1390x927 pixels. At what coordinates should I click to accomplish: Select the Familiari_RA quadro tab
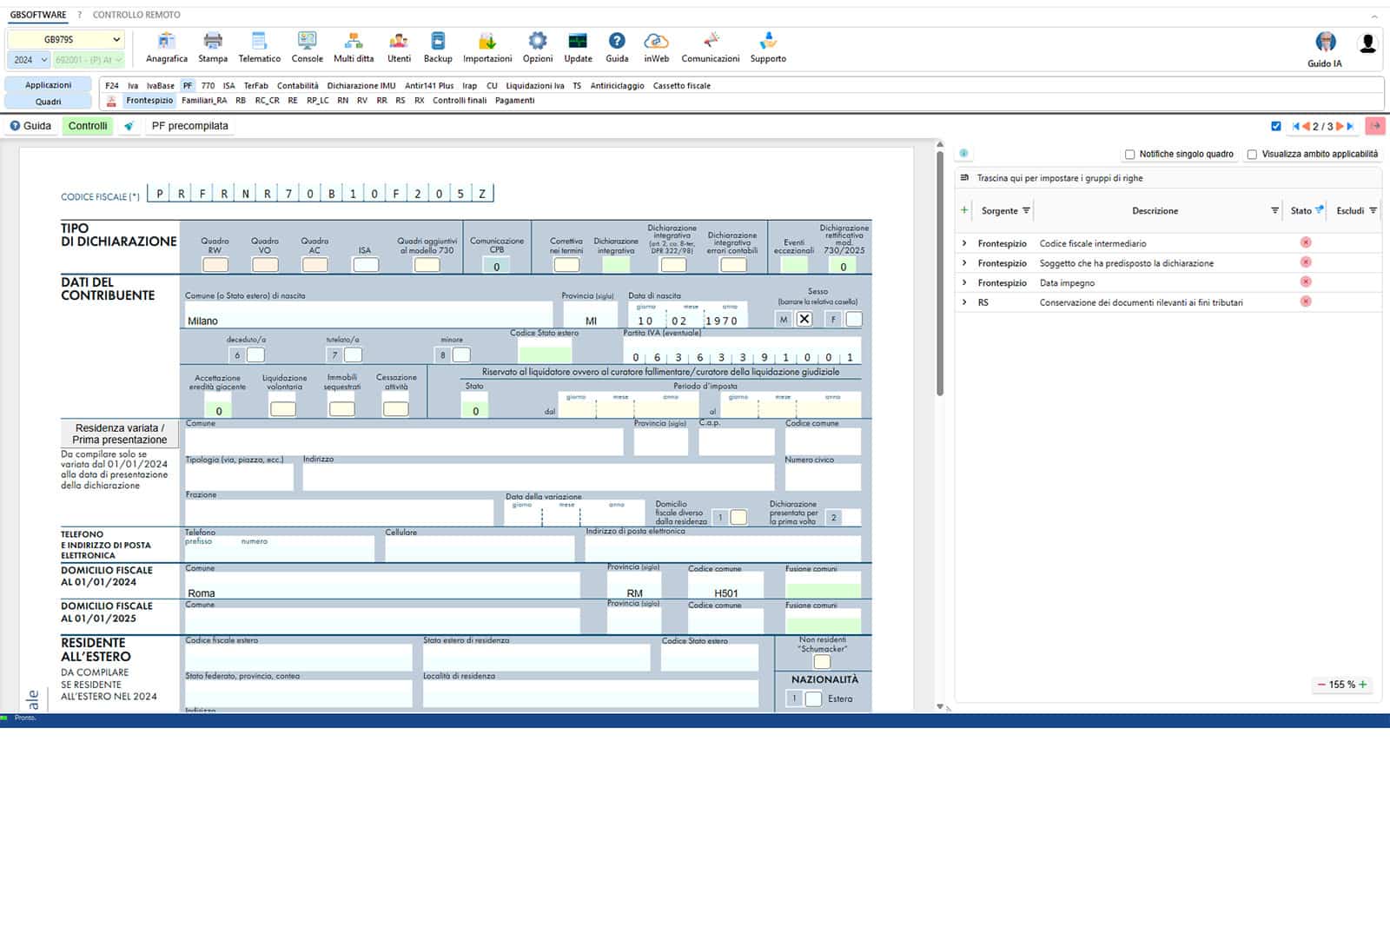(x=204, y=101)
